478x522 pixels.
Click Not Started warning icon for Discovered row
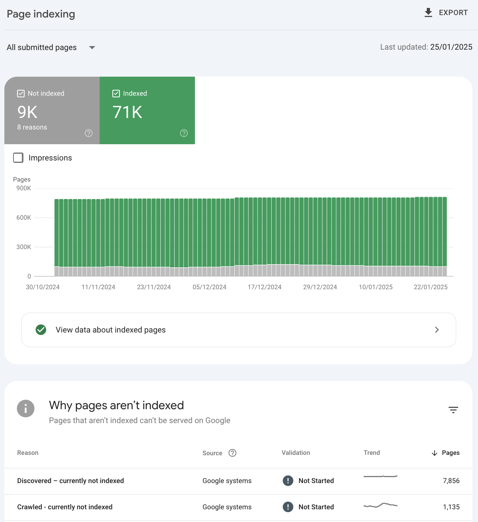288,481
